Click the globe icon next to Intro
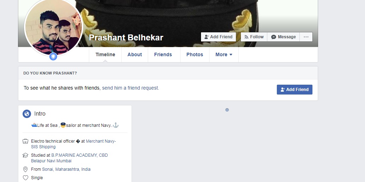 (x=27, y=114)
